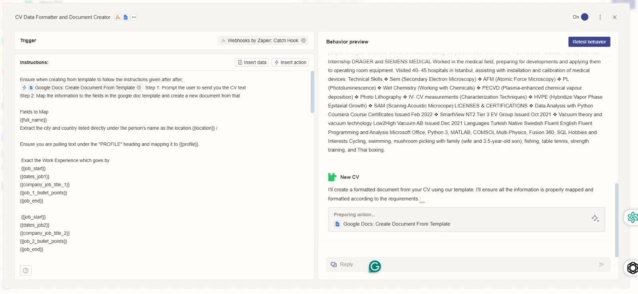Click the sparkle icon in the Preparing action card
Screen dimensions: 638x294
pos(595,218)
